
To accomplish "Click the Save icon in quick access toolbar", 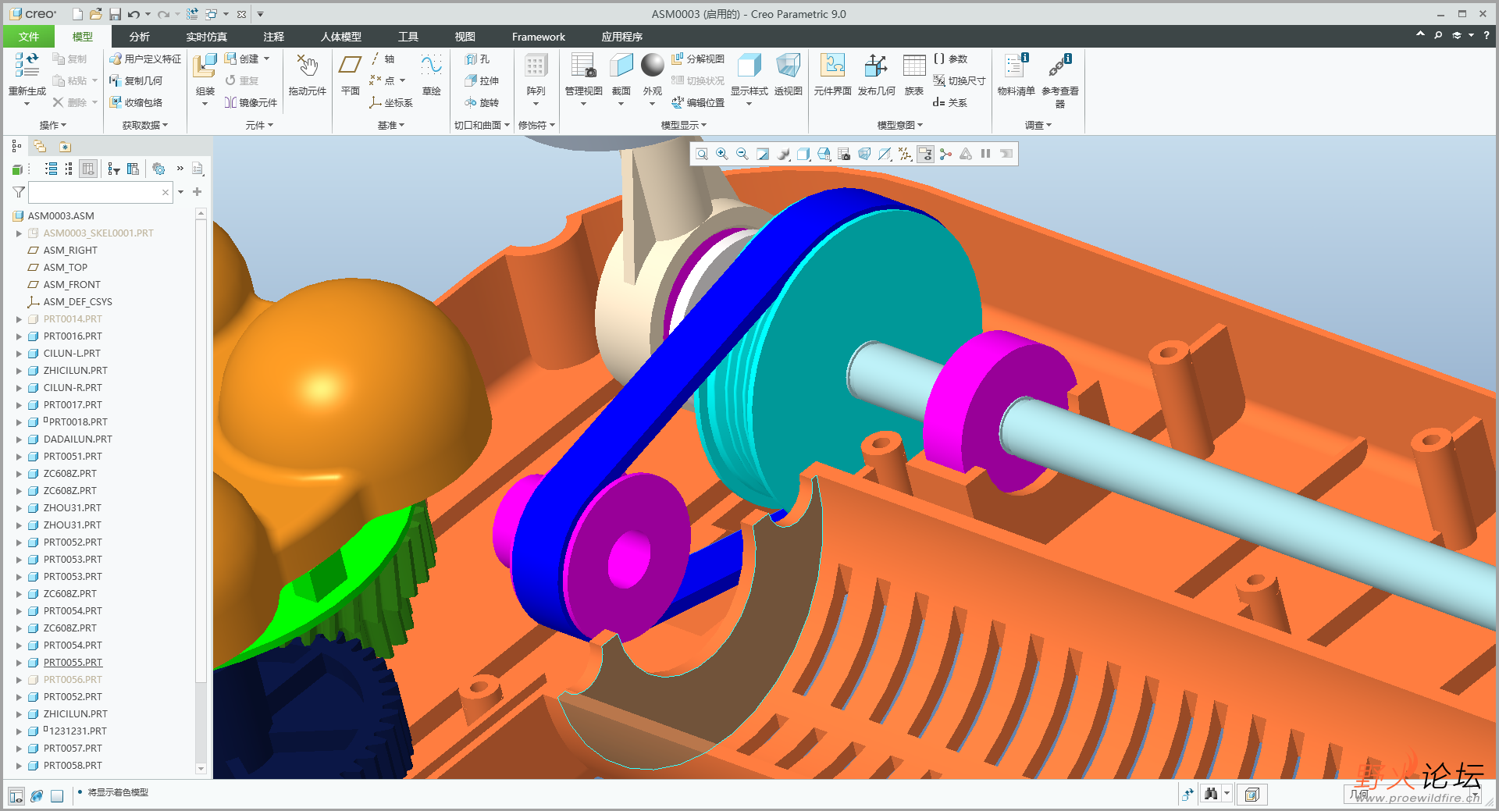I will click(116, 14).
